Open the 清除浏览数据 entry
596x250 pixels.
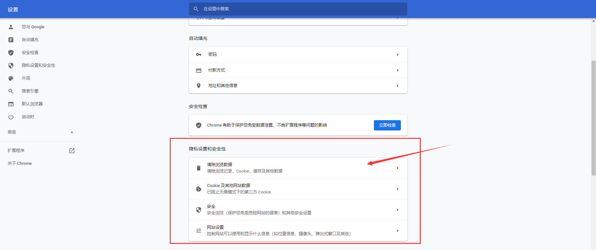298,168
